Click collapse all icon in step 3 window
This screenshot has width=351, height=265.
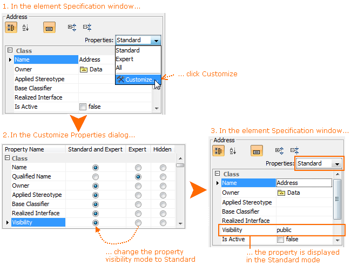click(x=295, y=151)
